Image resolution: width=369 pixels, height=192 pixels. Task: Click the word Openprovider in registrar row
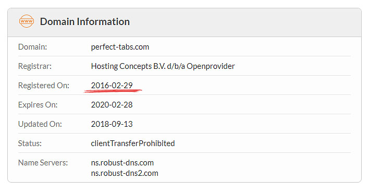(211, 66)
